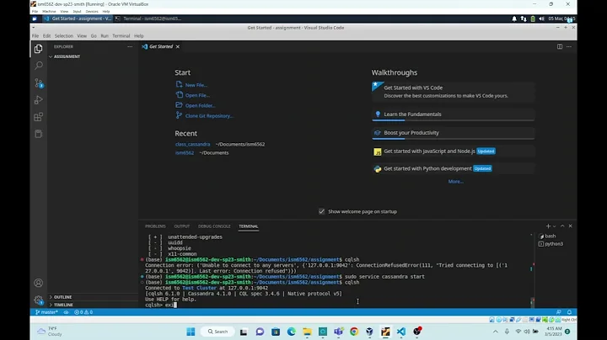Open the Help menu in VS Code
Viewport: 607px width, 340px height.
pyautogui.click(x=139, y=36)
